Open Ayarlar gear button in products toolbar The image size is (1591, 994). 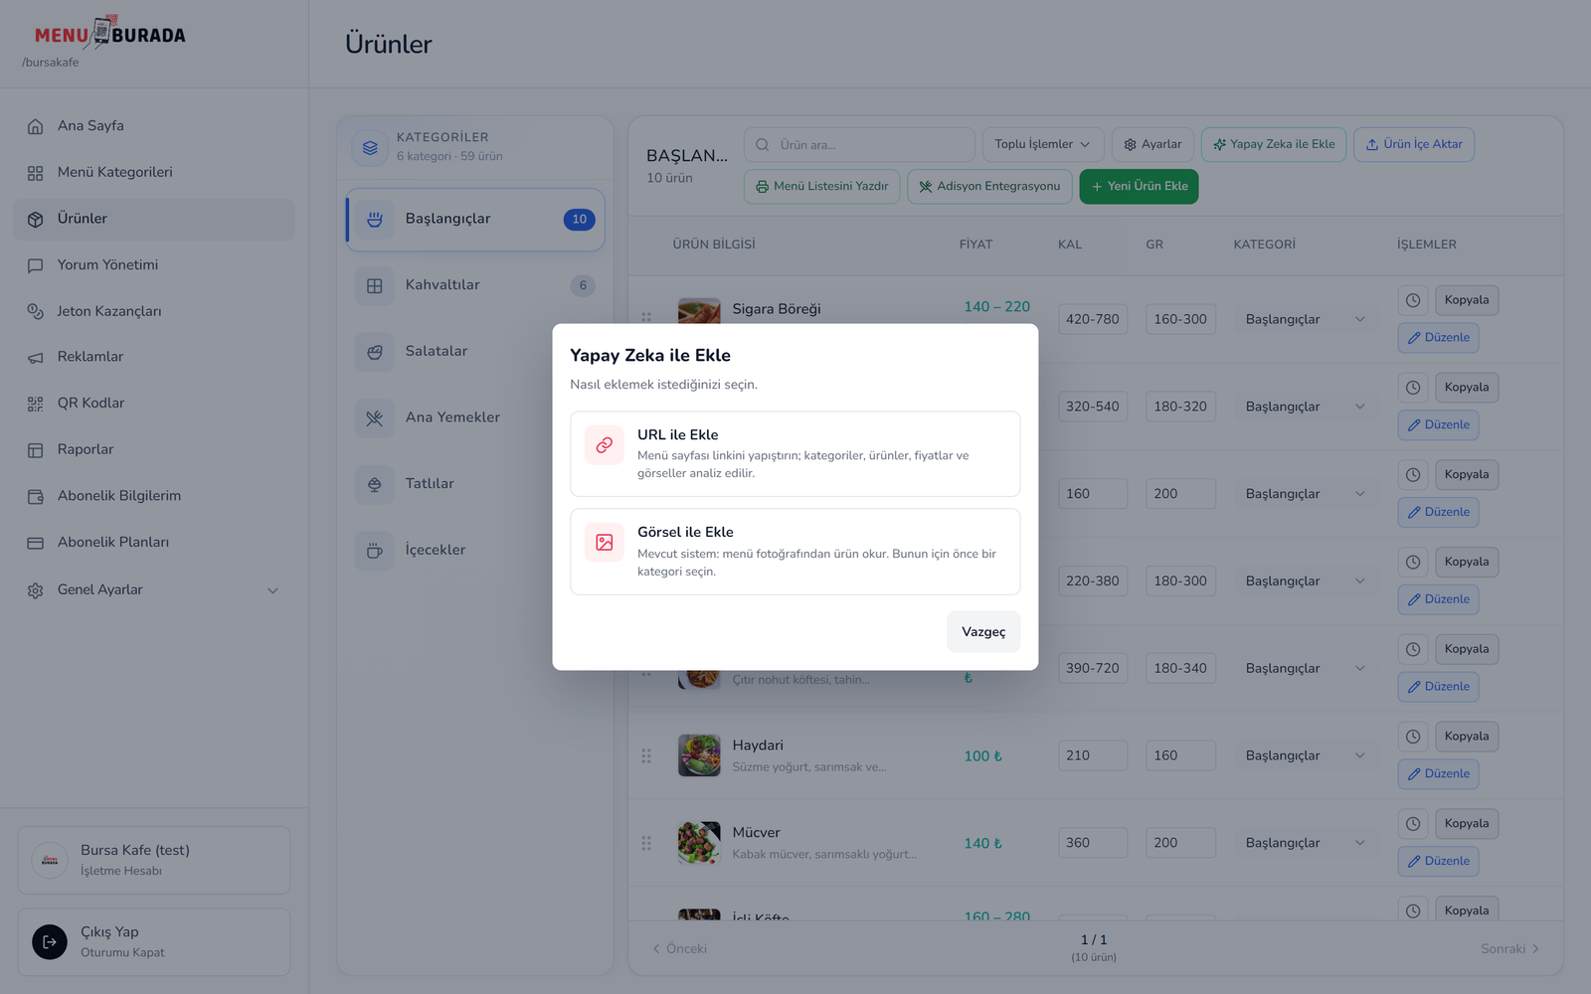click(x=1153, y=145)
